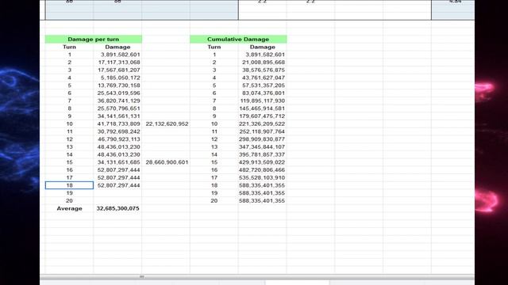Select turn 20 cumulative damage 588,335,401,355
This screenshot has height=285, width=508.
[263, 200]
